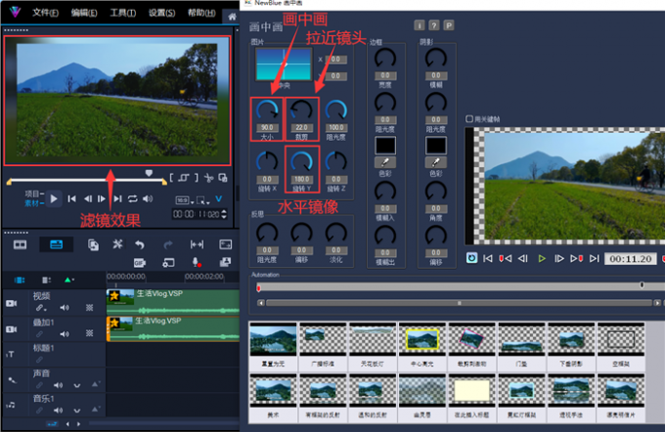
Task: Open the GIF creator tool
Action: (x=139, y=262)
